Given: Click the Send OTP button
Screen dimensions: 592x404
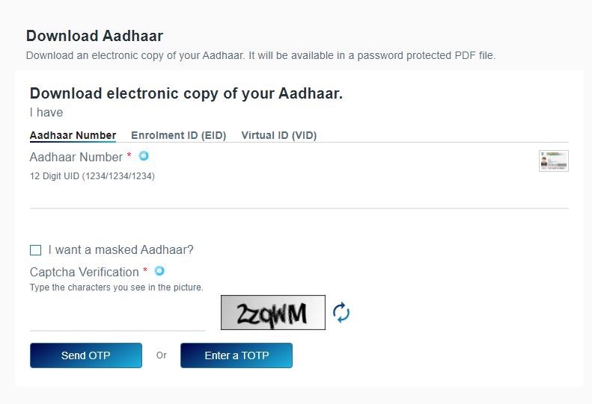Looking at the screenshot, I should coord(86,355).
